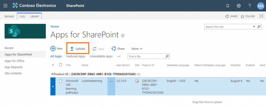Select the Unavailable Apps view
This screenshot has height=108, width=266.
point(101,56)
